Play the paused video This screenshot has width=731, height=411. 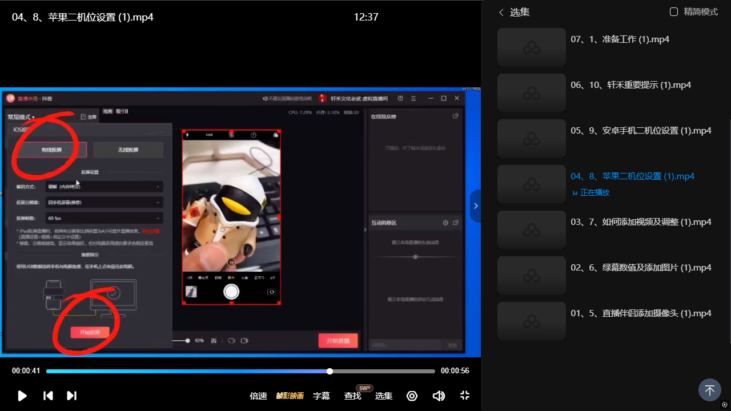click(x=22, y=396)
